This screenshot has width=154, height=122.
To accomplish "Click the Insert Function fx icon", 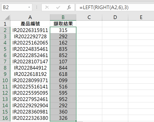I will [x=69, y=7].
